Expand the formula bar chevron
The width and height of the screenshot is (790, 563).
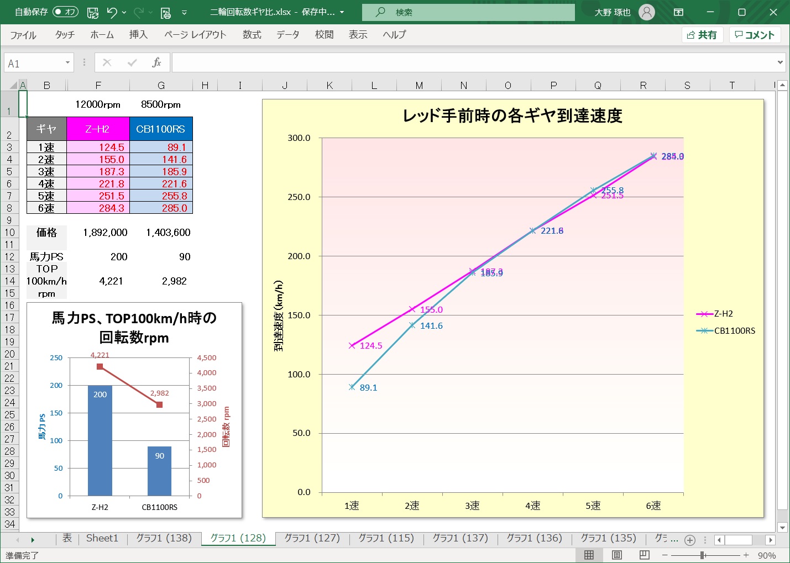[x=781, y=62]
